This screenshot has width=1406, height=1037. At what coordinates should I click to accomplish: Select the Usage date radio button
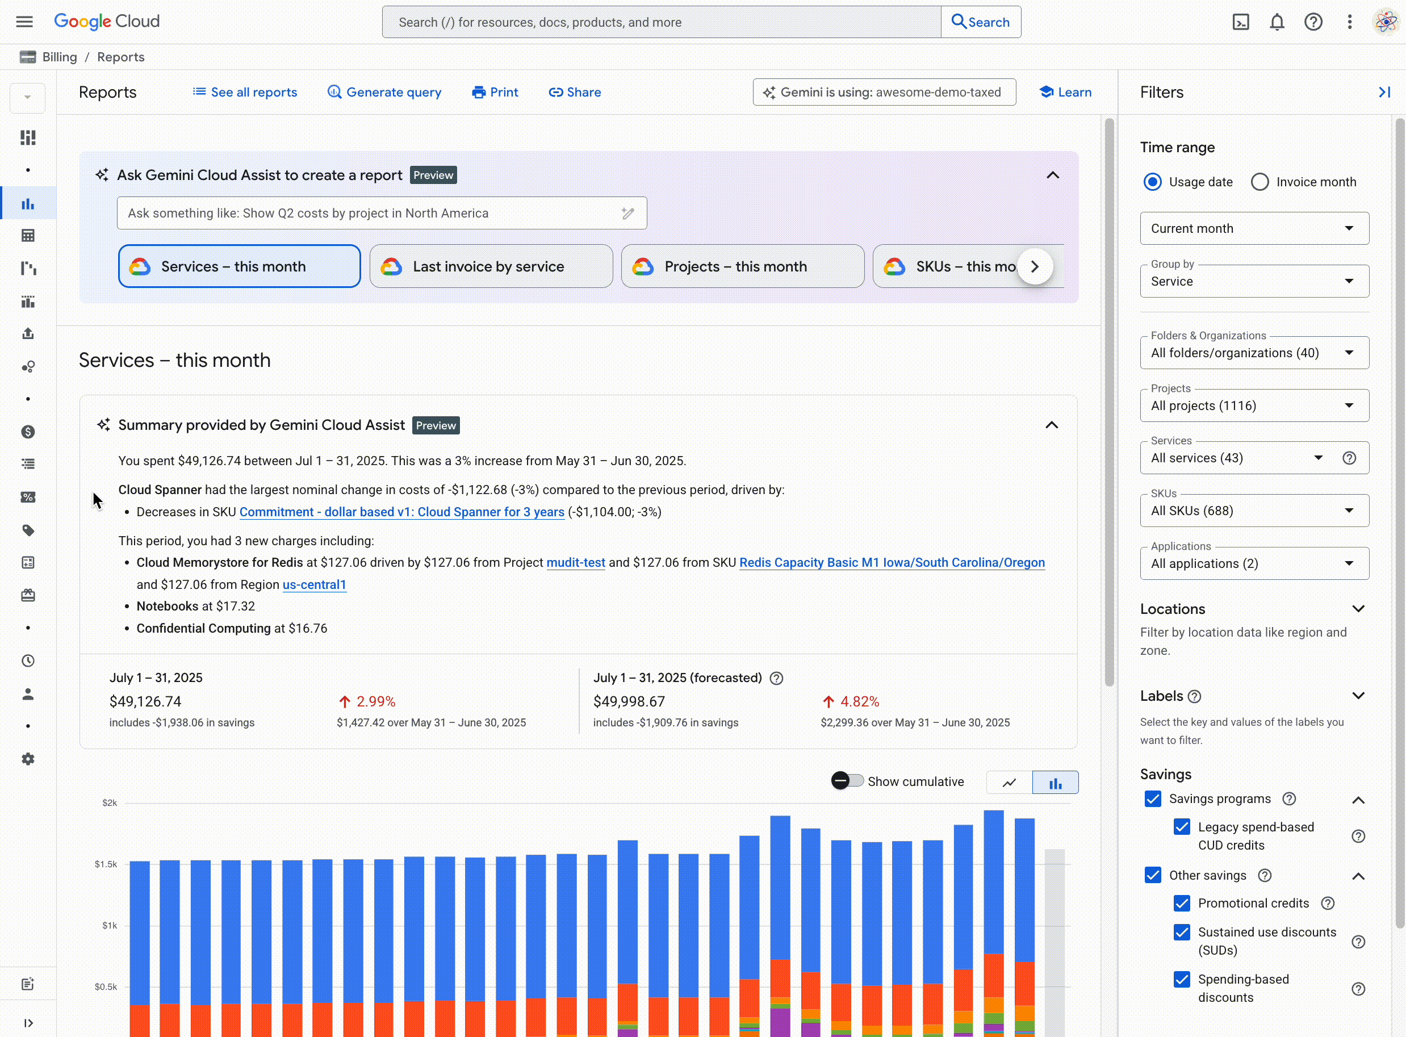click(1152, 182)
